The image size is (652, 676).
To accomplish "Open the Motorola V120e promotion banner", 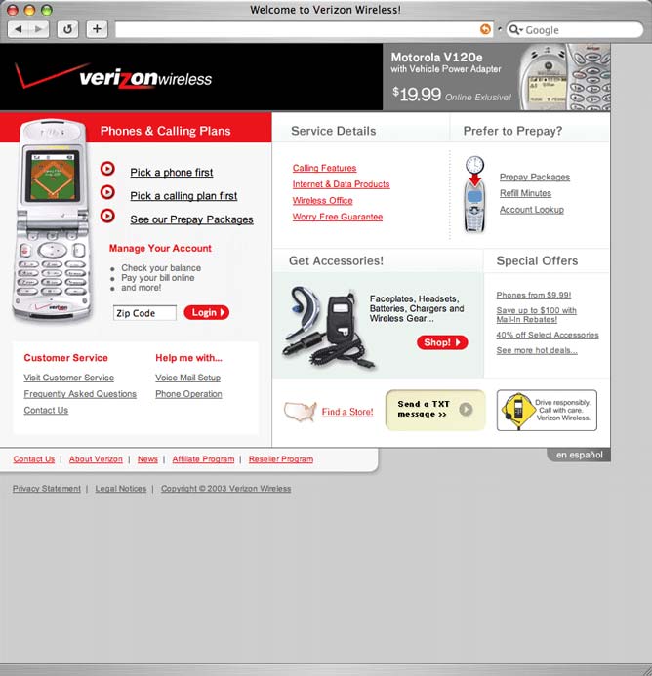I will [x=496, y=77].
